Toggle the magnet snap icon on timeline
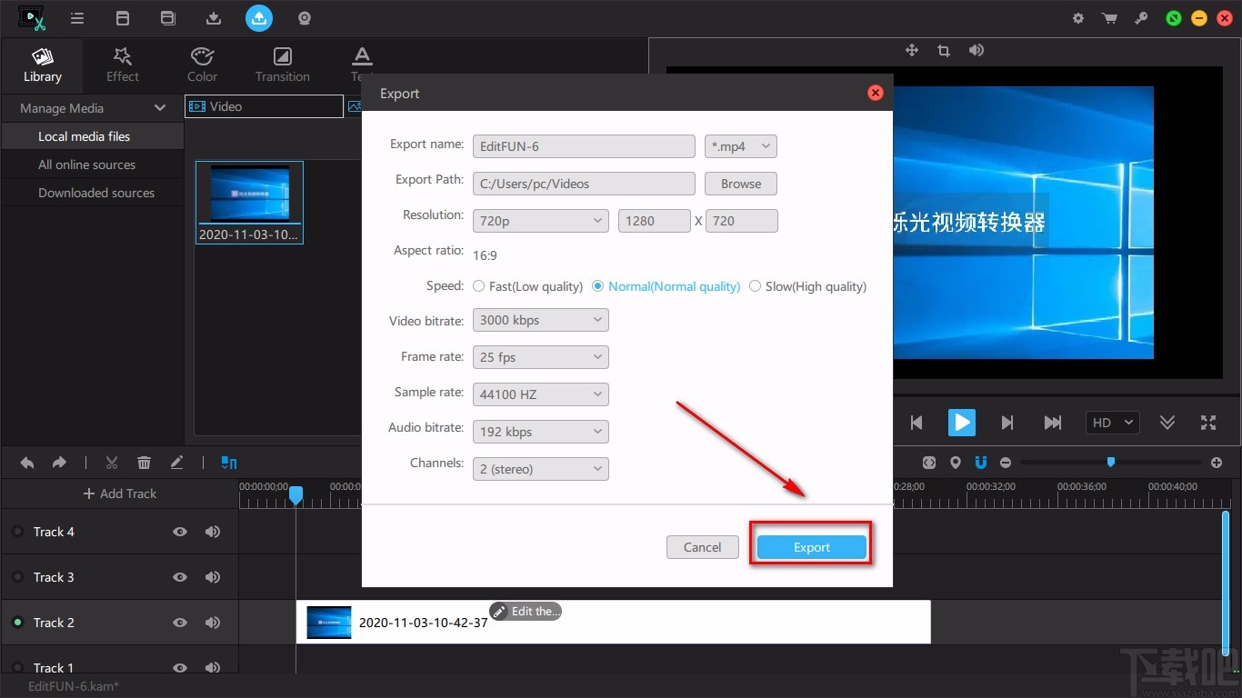 pos(981,463)
